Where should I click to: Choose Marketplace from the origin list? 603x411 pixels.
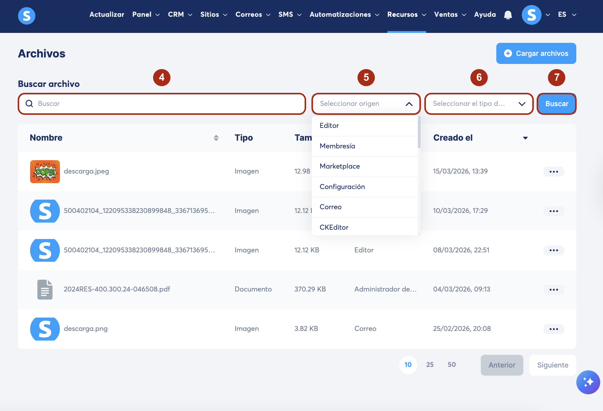(340, 166)
